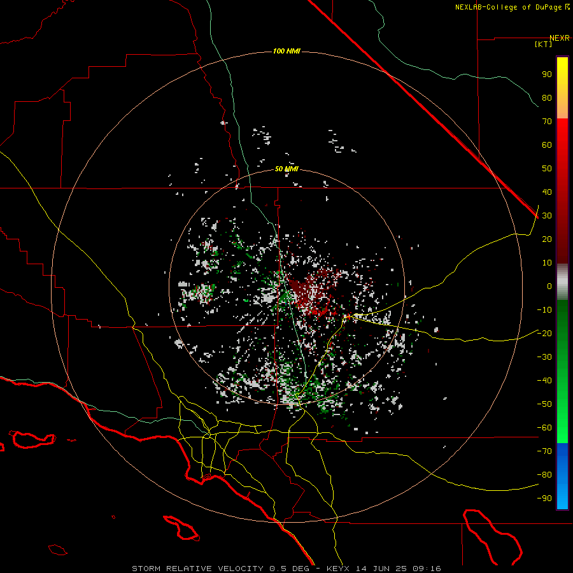The image size is (573, 573).
Task: Click the 80 value on the velocity scale
Action: pyautogui.click(x=547, y=97)
